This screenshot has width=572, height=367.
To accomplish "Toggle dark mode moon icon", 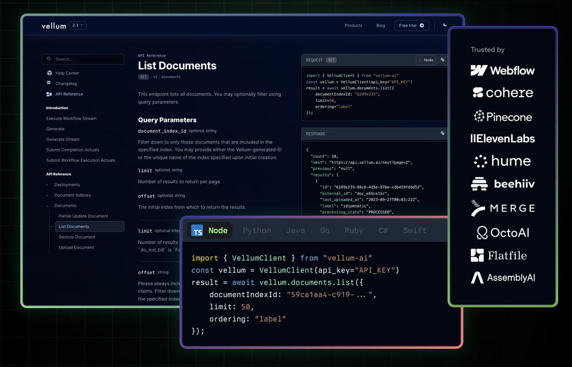I will tap(444, 25).
